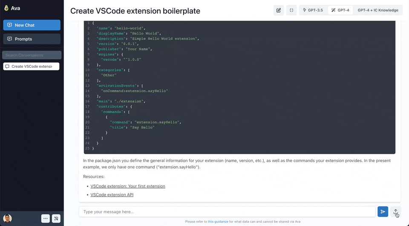This screenshot has width=409, height=226.
Task: Focus the Search Conversations field
Action: pos(32,55)
